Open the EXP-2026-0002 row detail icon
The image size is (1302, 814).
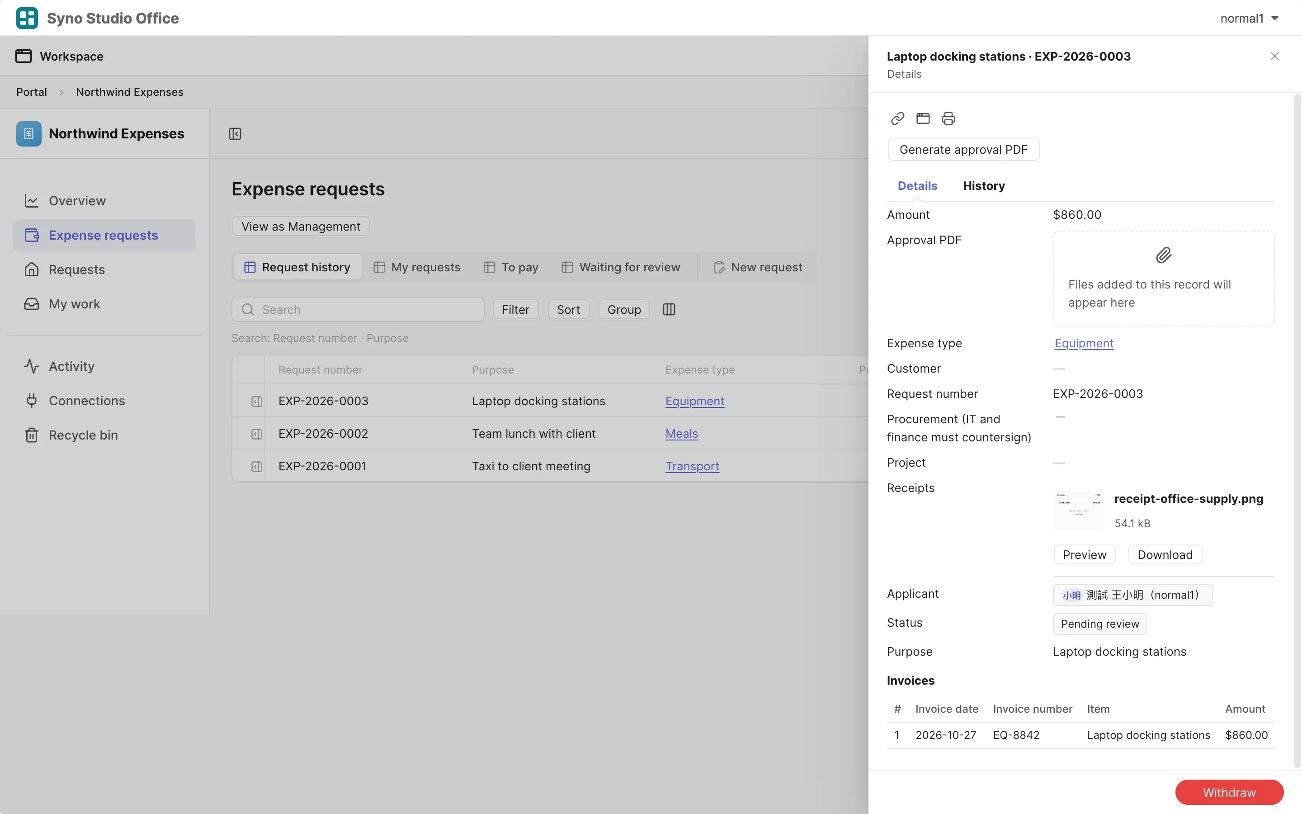click(257, 434)
